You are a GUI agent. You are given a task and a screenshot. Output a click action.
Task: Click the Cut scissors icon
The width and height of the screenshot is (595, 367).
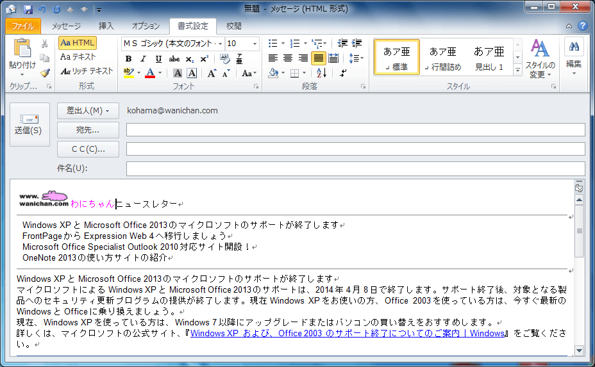(45, 44)
